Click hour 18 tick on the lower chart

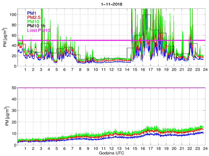[158, 149]
